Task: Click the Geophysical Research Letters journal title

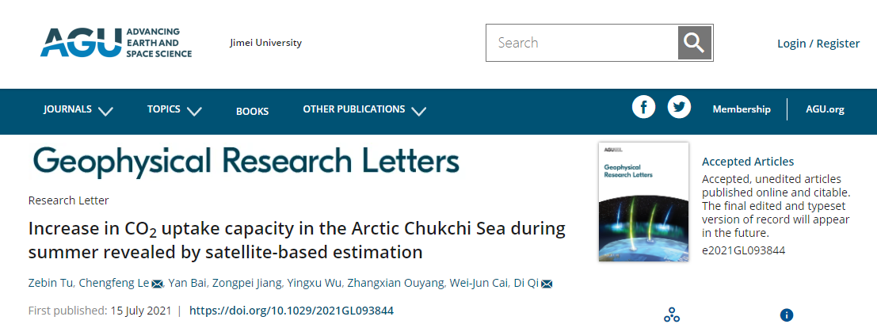Action: pos(246,161)
